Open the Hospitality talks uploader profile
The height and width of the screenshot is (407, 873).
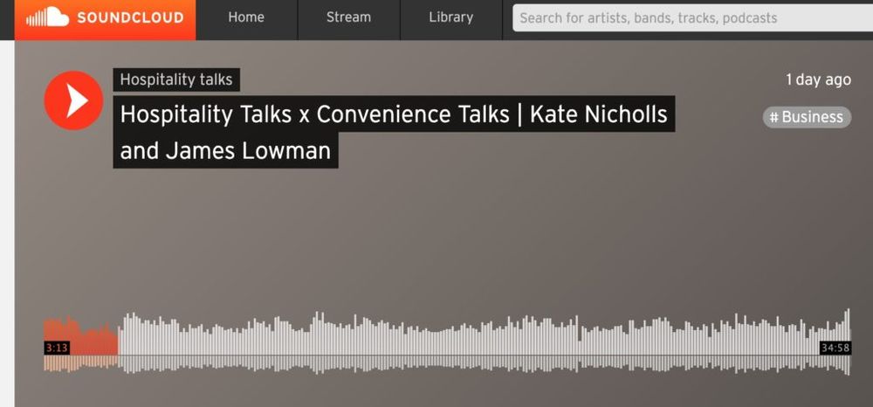tap(176, 79)
